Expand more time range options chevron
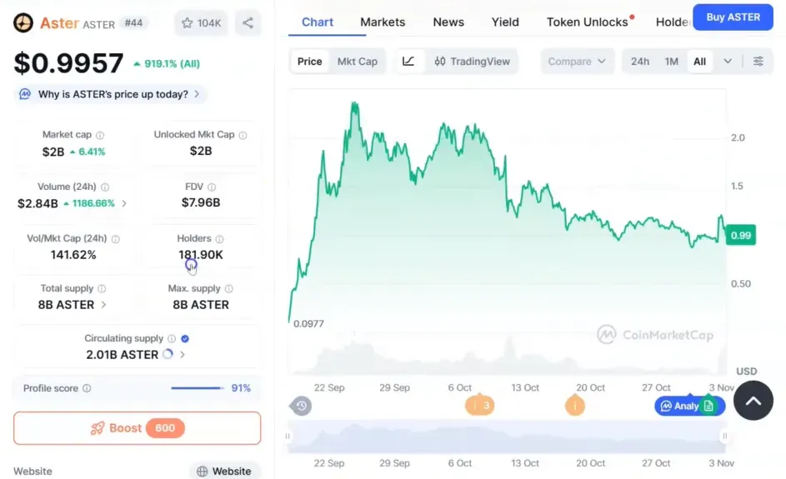Screen dimensions: 786x479 point(728,62)
